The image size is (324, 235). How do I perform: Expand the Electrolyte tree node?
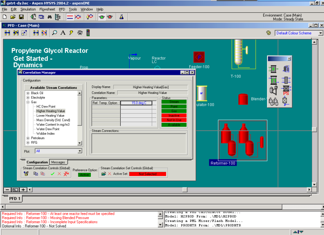pos(28,98)
